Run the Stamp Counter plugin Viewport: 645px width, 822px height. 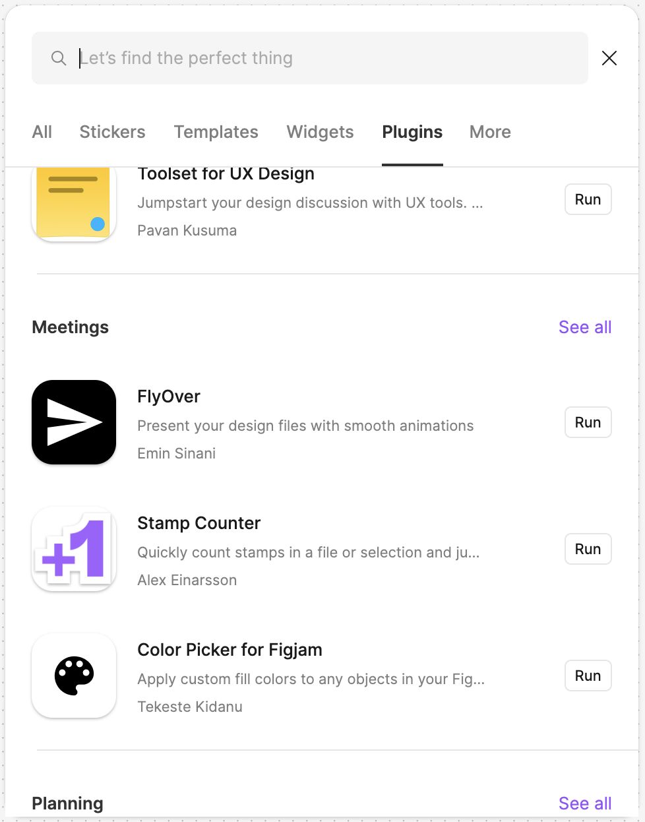[x=588, y=549]
